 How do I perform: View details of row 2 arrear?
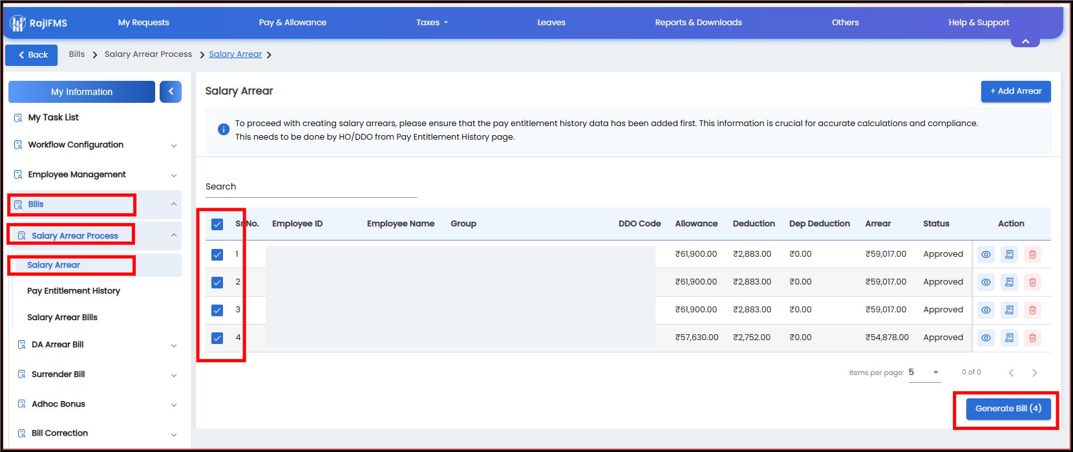pos(986,283)
